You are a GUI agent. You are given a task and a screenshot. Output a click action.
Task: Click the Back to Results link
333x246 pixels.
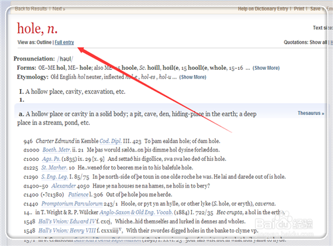tap(31, 9)
